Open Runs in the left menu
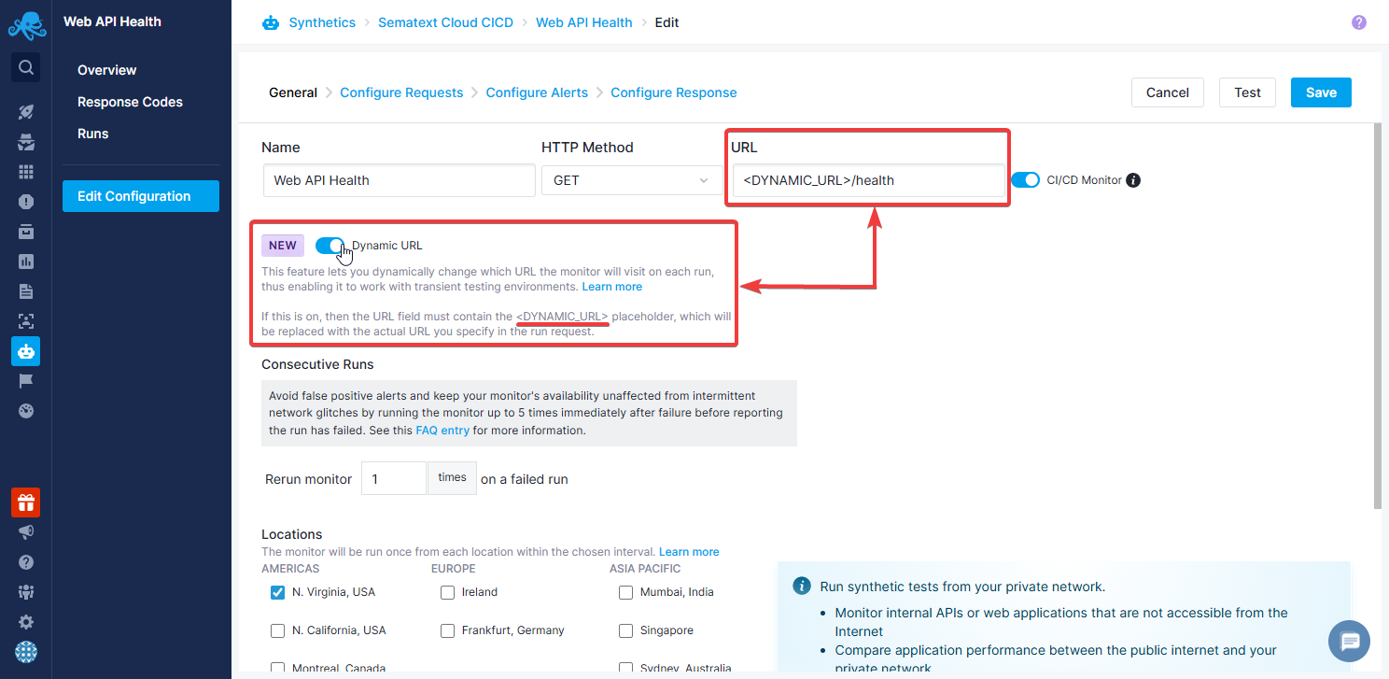The width and height of the screenshot is (1389, 679). pos(93,134)
